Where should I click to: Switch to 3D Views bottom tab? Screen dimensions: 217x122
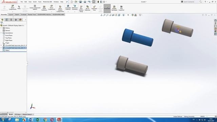(18, 115)
